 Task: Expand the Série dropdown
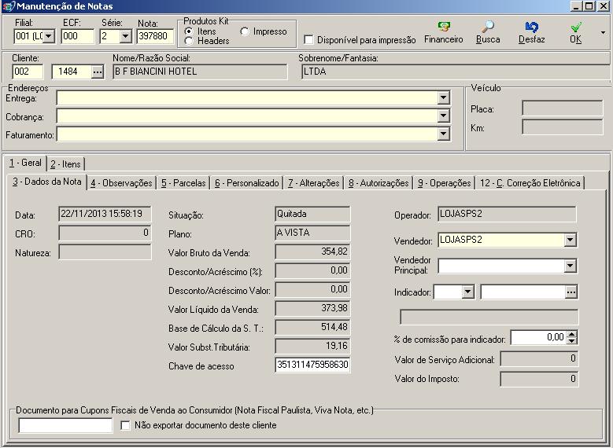pyautogui.click(x=126, y=36)
